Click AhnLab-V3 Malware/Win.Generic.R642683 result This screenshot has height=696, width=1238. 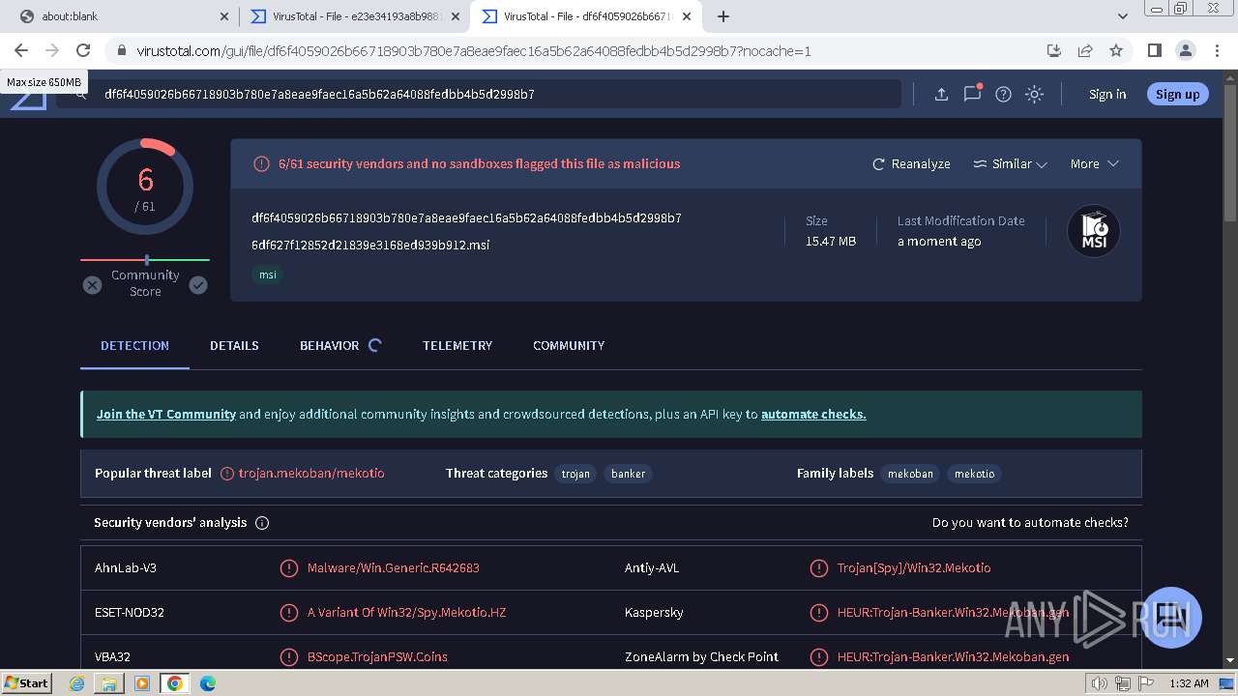click(393, 568)
